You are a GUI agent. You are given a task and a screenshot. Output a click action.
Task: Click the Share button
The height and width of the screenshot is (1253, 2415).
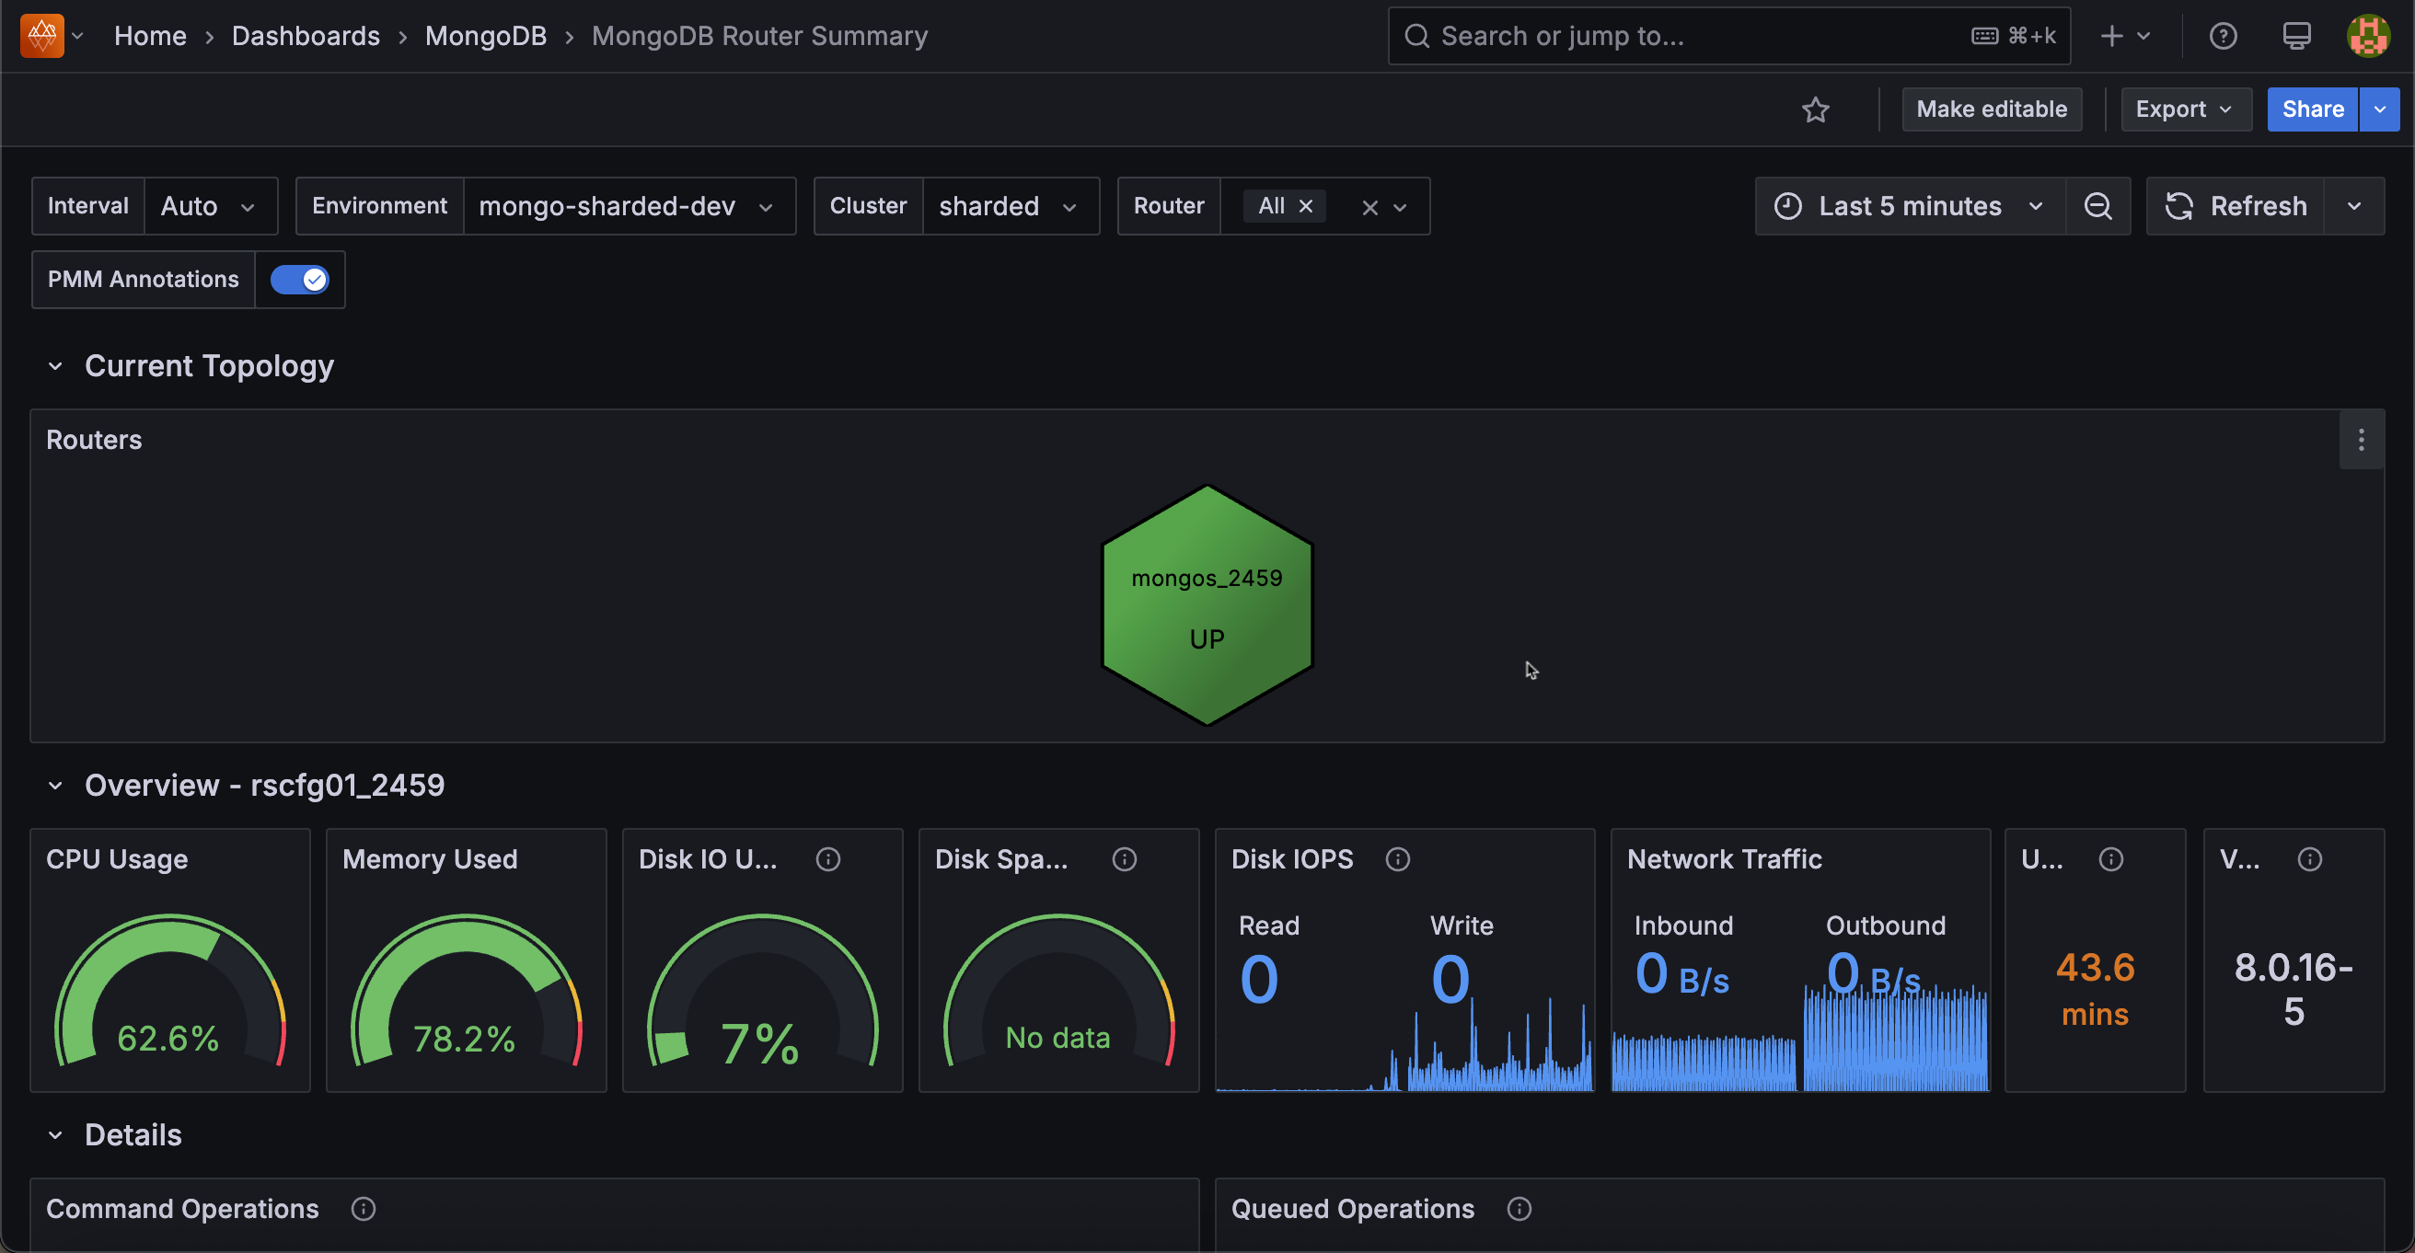coord(2312,109)
